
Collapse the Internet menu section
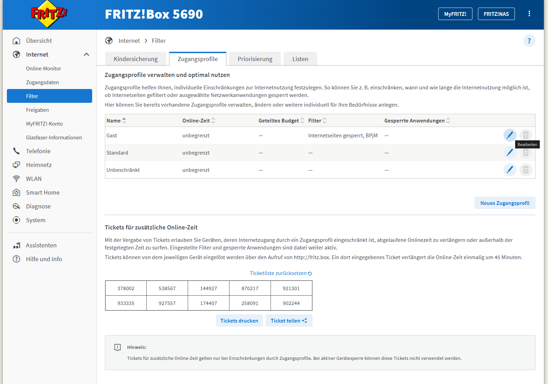tap(86, 55)
